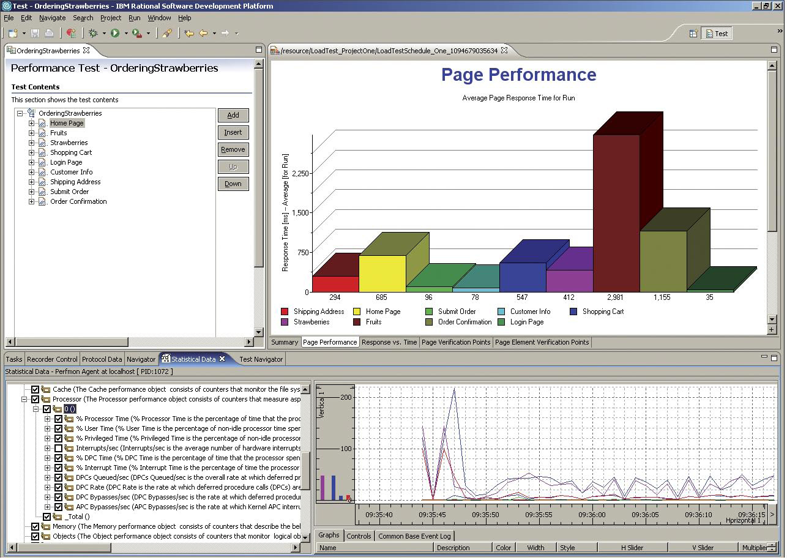Click the Processor folder icon

coord(46,399)
